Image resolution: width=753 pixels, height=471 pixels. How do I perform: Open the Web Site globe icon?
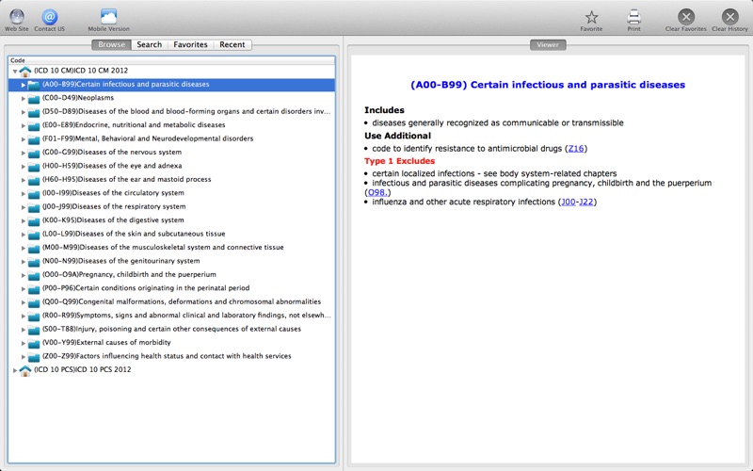pyautogui.click(x=17, y=17)
